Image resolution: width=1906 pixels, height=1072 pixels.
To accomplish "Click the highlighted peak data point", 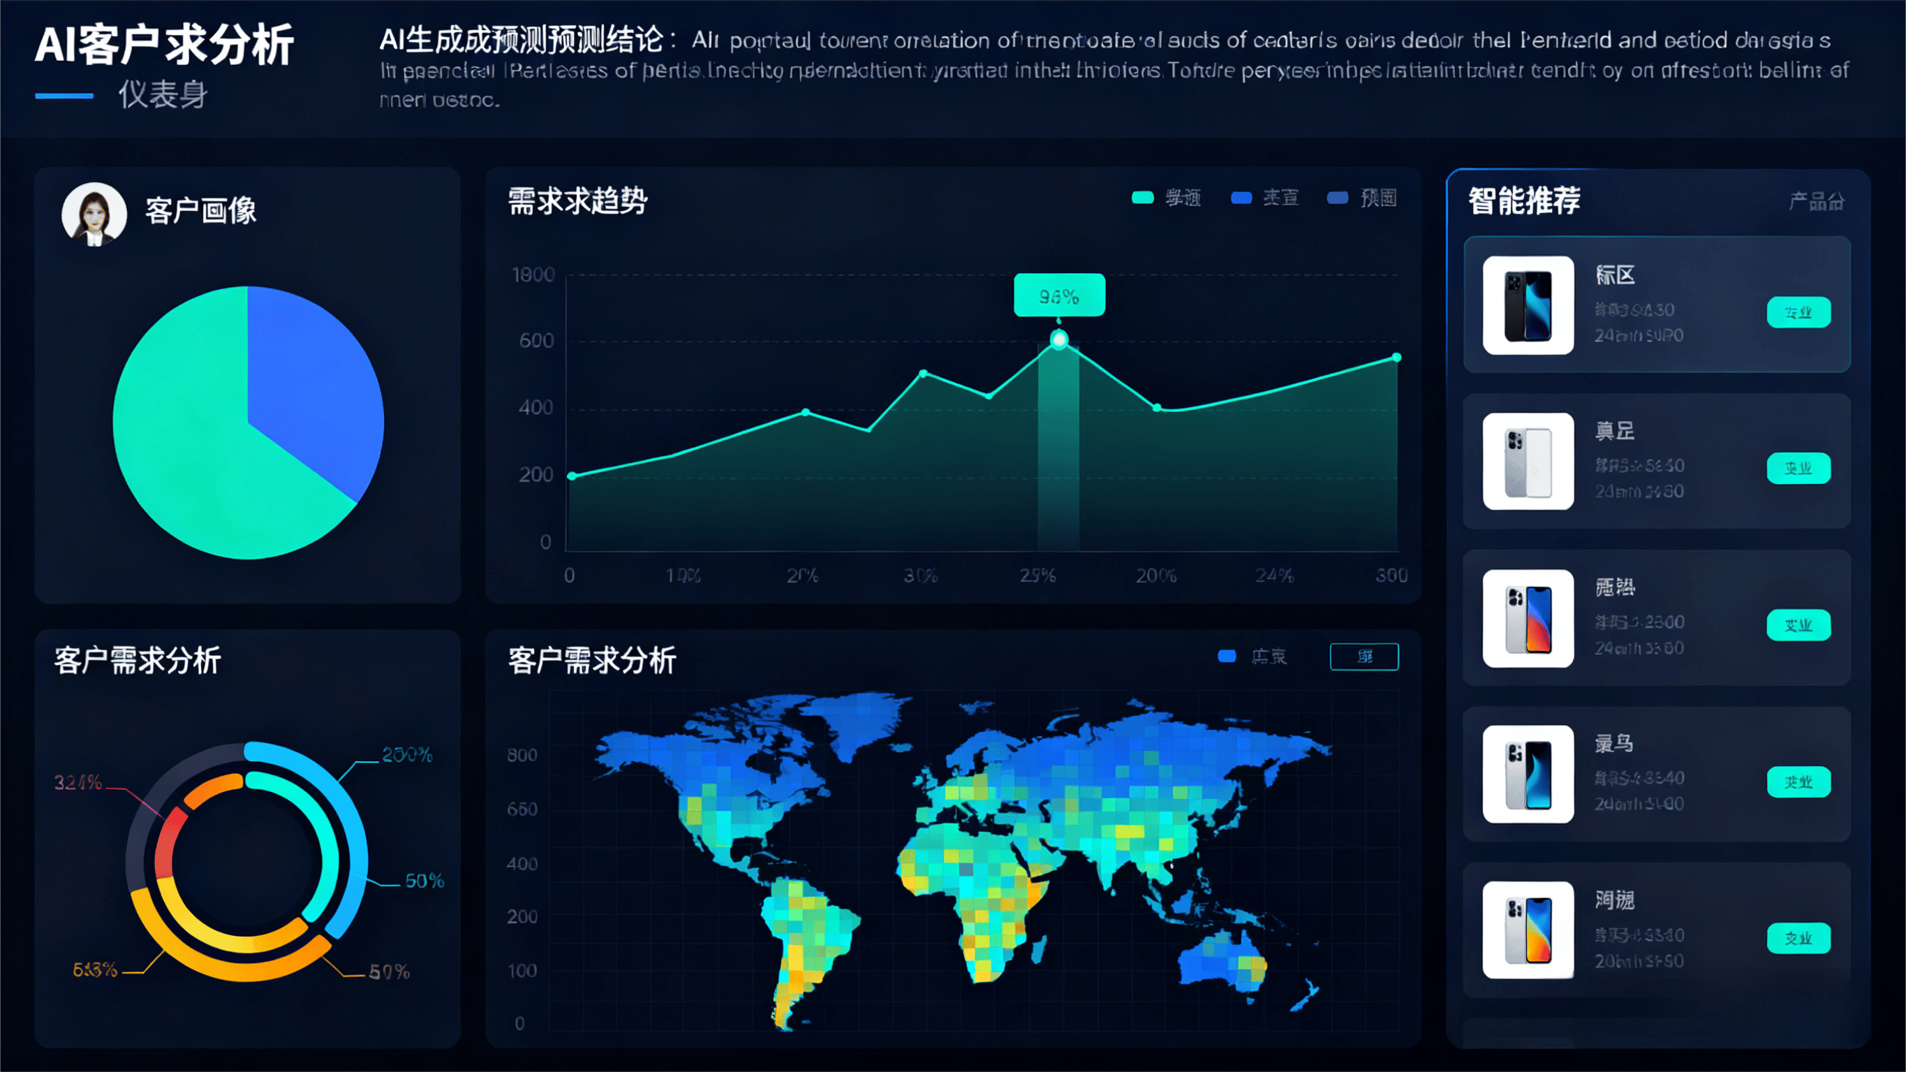I will [1059, 340].
